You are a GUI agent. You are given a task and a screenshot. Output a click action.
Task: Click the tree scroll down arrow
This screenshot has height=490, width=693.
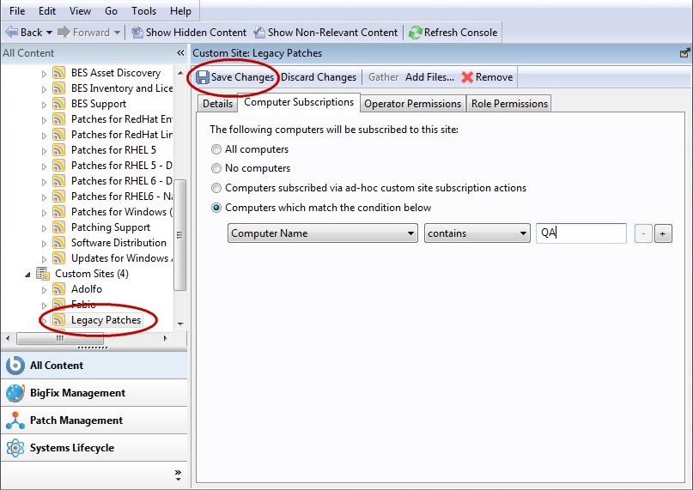tap(180, 324)
